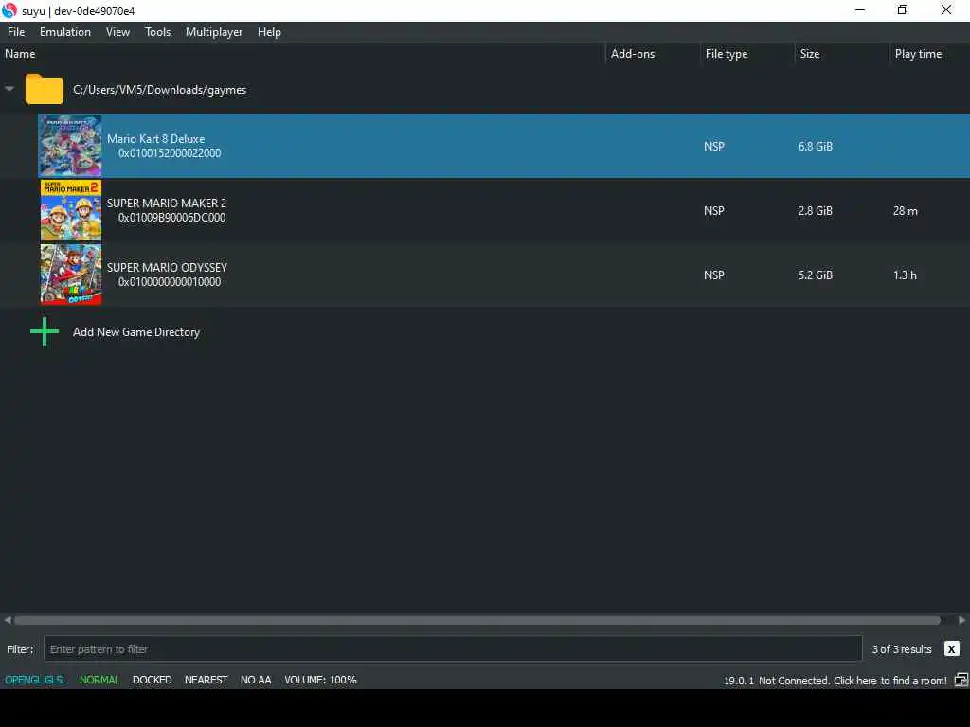970x727 pixels.
Task: Open the File menu
Action: [16, 32]
